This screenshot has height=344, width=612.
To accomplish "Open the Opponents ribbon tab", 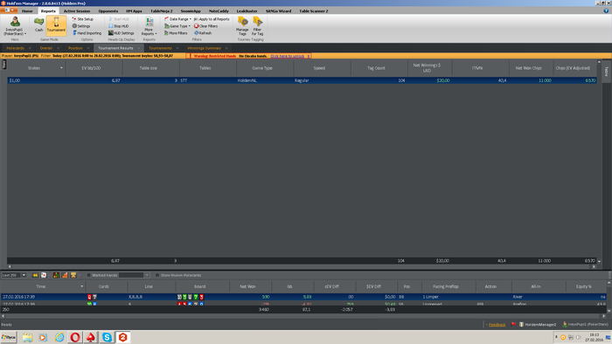I will 108,10.
